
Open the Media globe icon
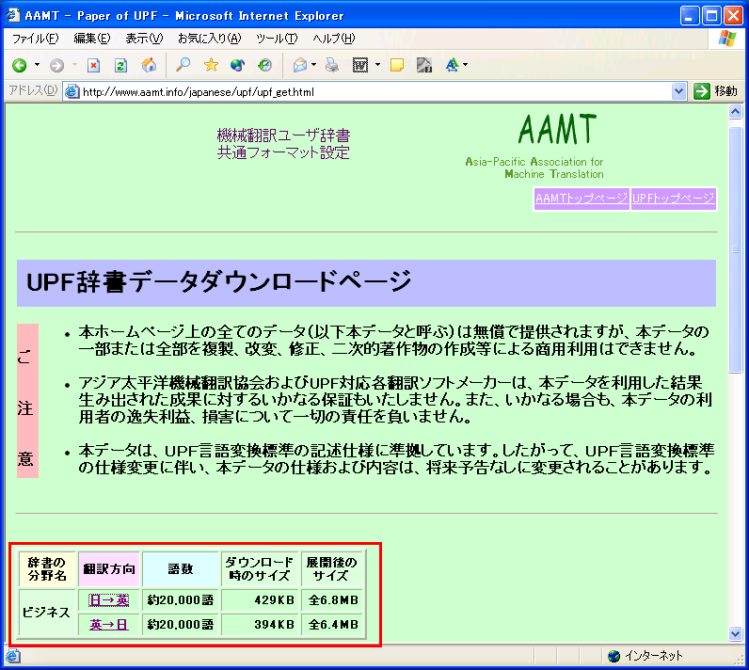pyautogui.click(x=237, y=65)
